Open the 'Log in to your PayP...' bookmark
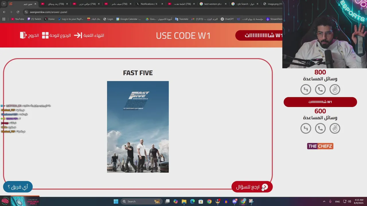367x206 pixels. [x=70, y=19]
